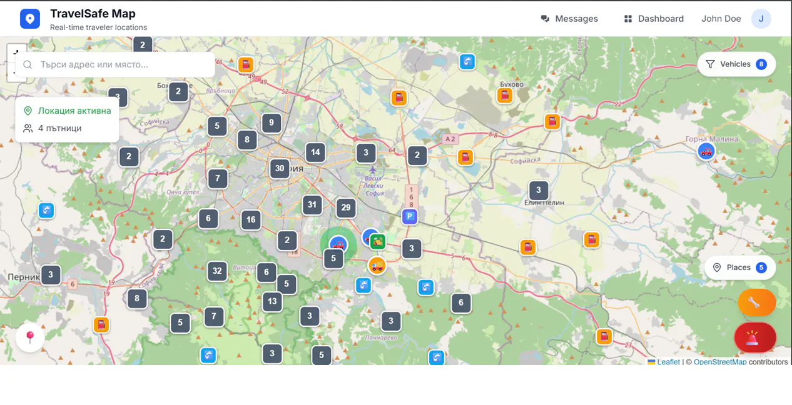Screen dimensions: 792x405
Task: Select the fuel station marker below A2 label
Action: click(465, 157)
